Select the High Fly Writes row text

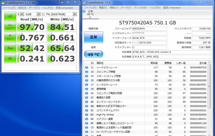pos(105,115)
